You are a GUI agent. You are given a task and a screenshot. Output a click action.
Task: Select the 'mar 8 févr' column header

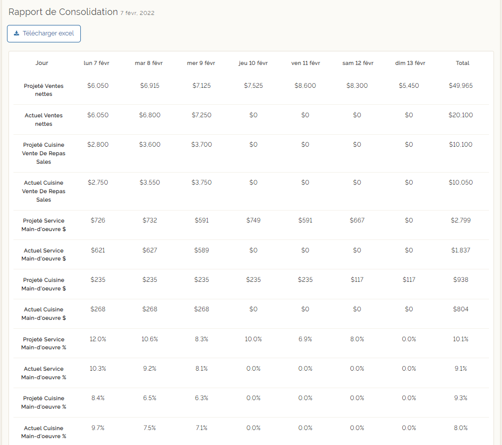[149, 63]
